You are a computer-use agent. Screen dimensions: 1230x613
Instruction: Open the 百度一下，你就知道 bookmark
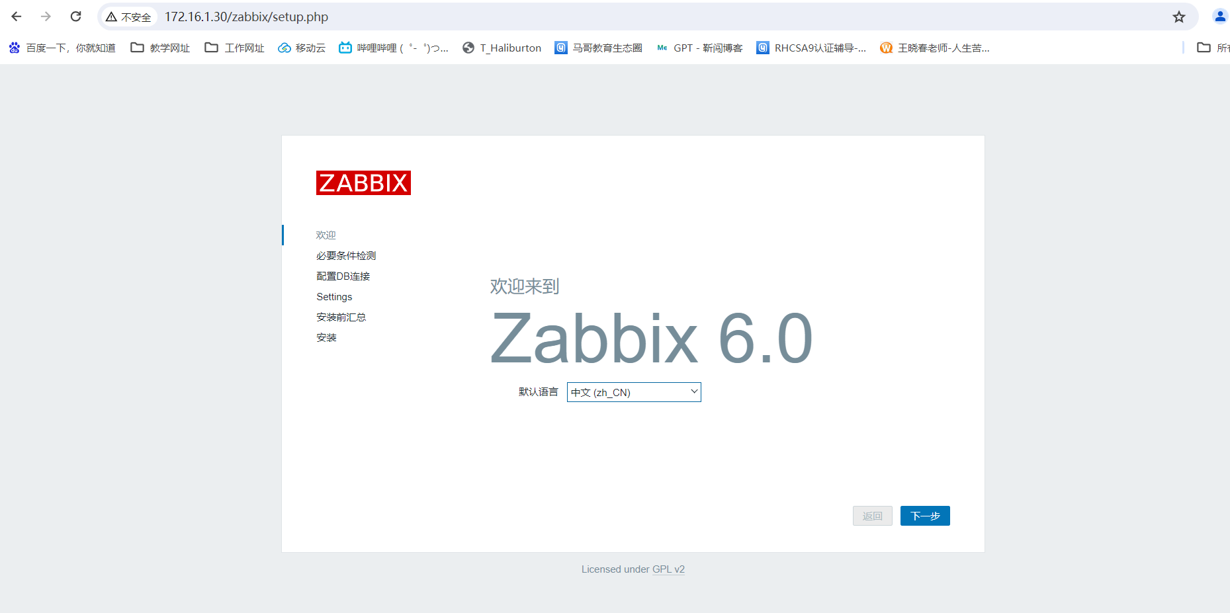(x=62, y=48)
